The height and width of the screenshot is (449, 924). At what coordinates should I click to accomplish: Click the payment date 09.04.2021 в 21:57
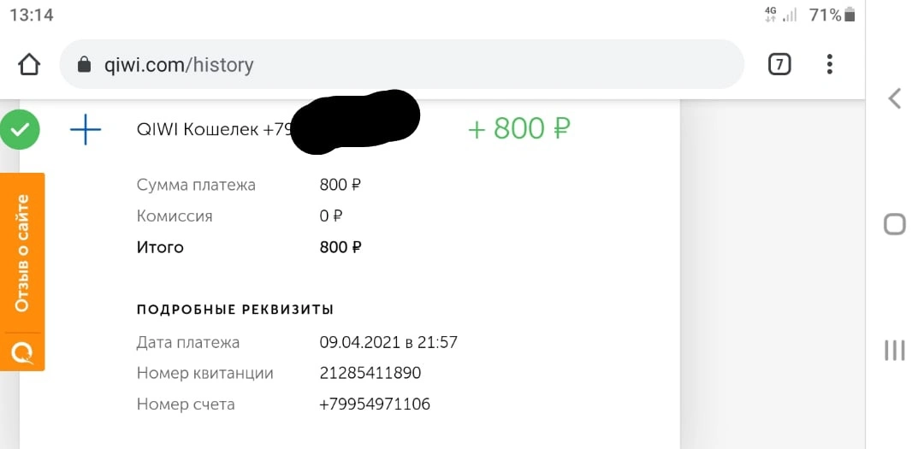click(x=388, y=342)
